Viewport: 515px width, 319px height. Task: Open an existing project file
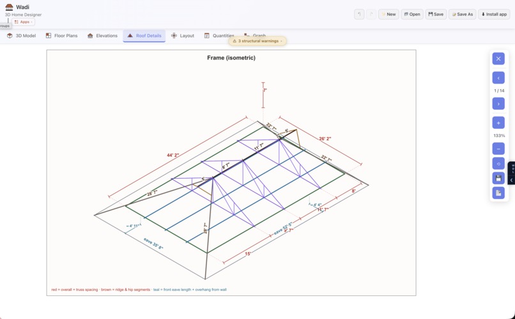coord(412,14)
